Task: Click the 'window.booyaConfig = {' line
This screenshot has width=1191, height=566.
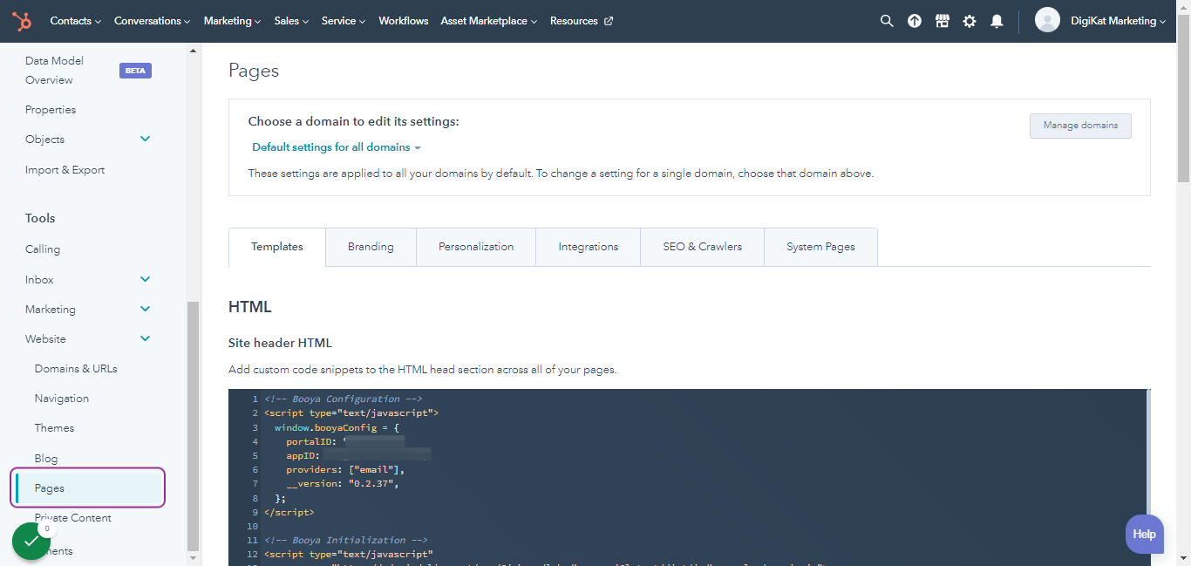Action: (337, 427)
